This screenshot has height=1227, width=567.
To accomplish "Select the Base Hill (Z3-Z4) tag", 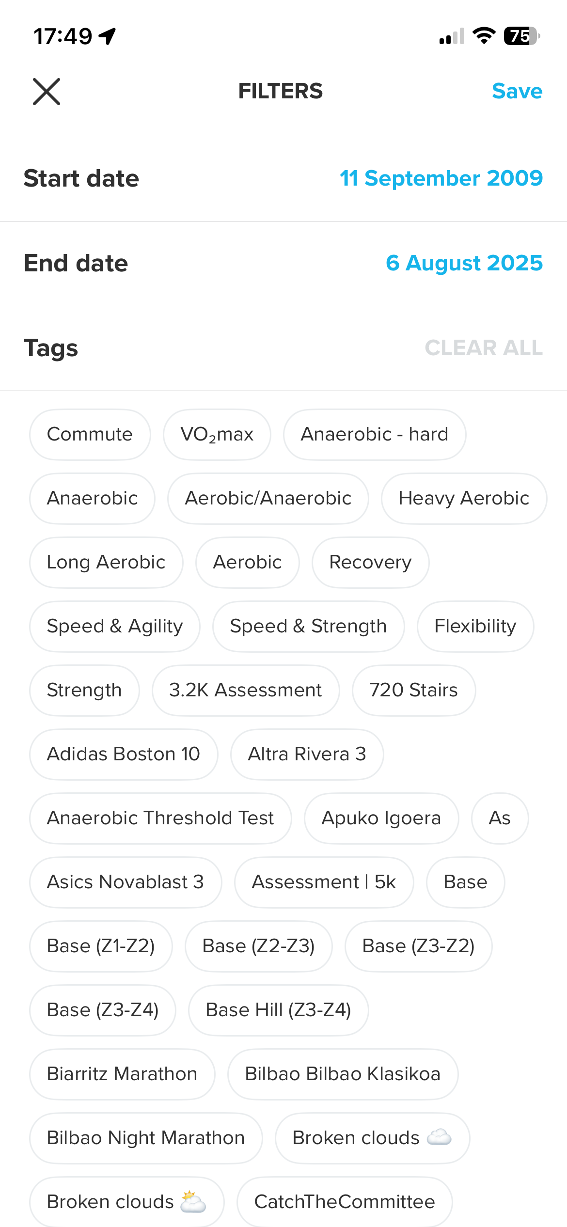I will pyautogui.click(x=279, y=1010).
